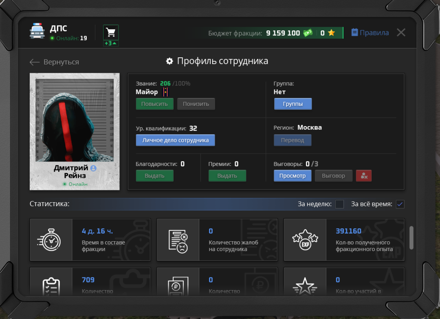
Task: Go back with the Вернуться arrow
Action: coord(55,62)
